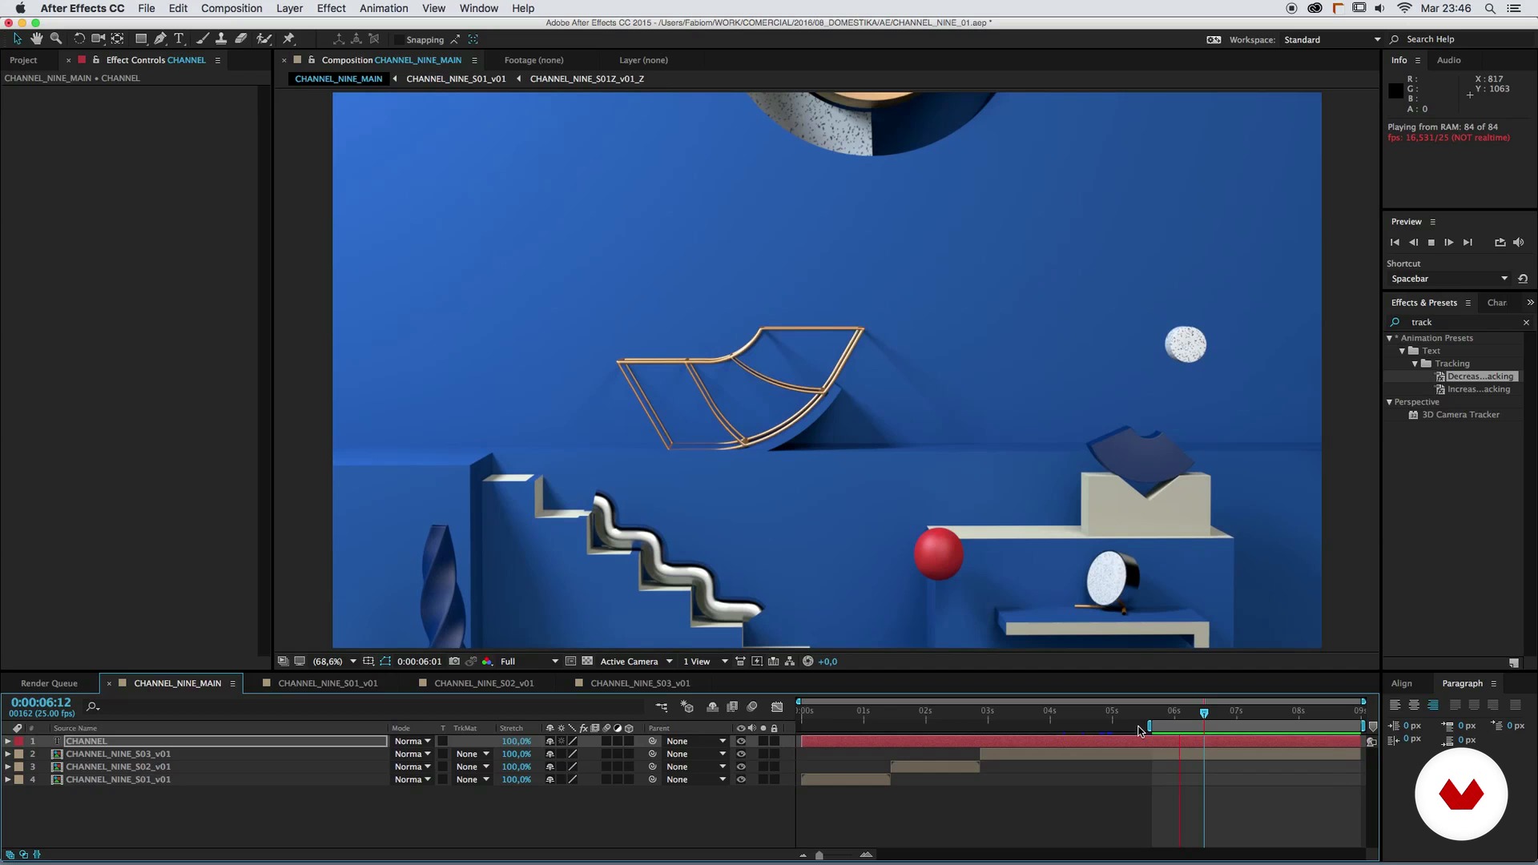
Task: Click the Reset Exposure icon
Action: click(x=807, y=662)
